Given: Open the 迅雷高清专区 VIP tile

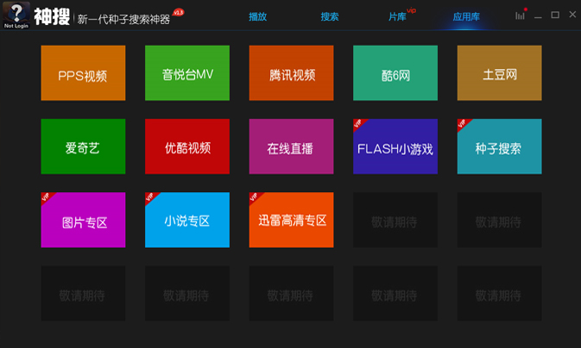Looking at the screenshot, I should 291,220.
